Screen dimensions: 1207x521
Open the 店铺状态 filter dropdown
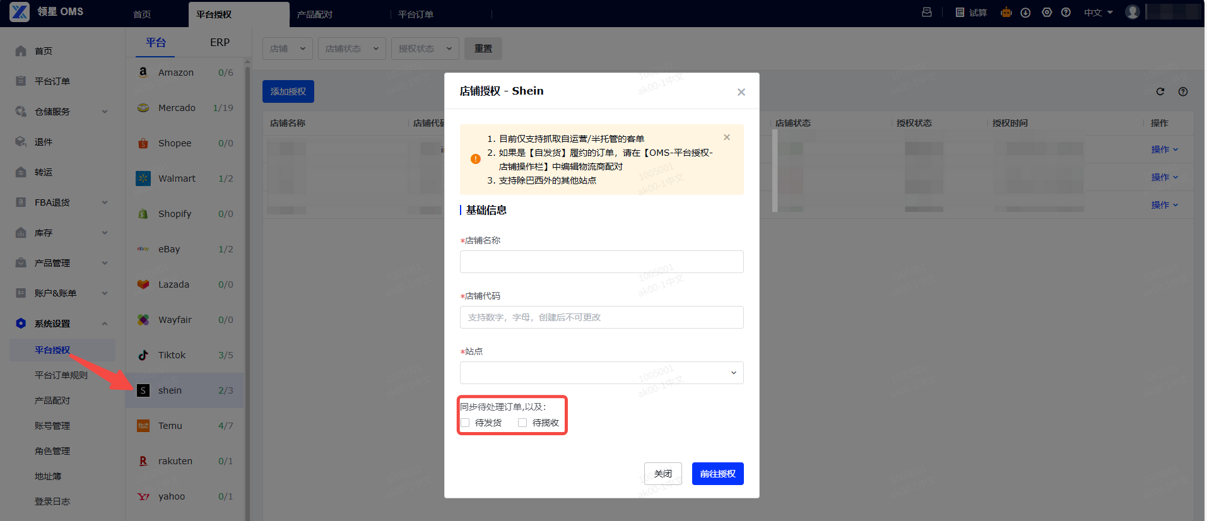351,49
